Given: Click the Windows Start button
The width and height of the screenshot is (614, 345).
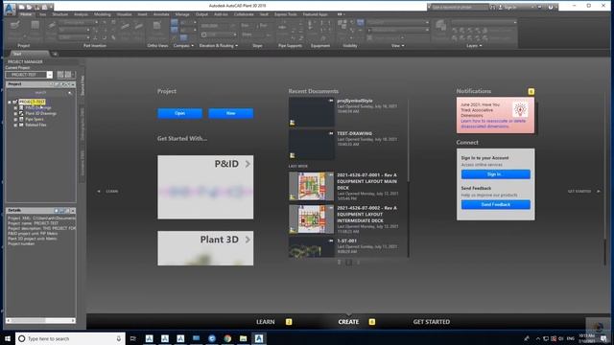Looking at the screenshot, I should click(x=8, y=338).
